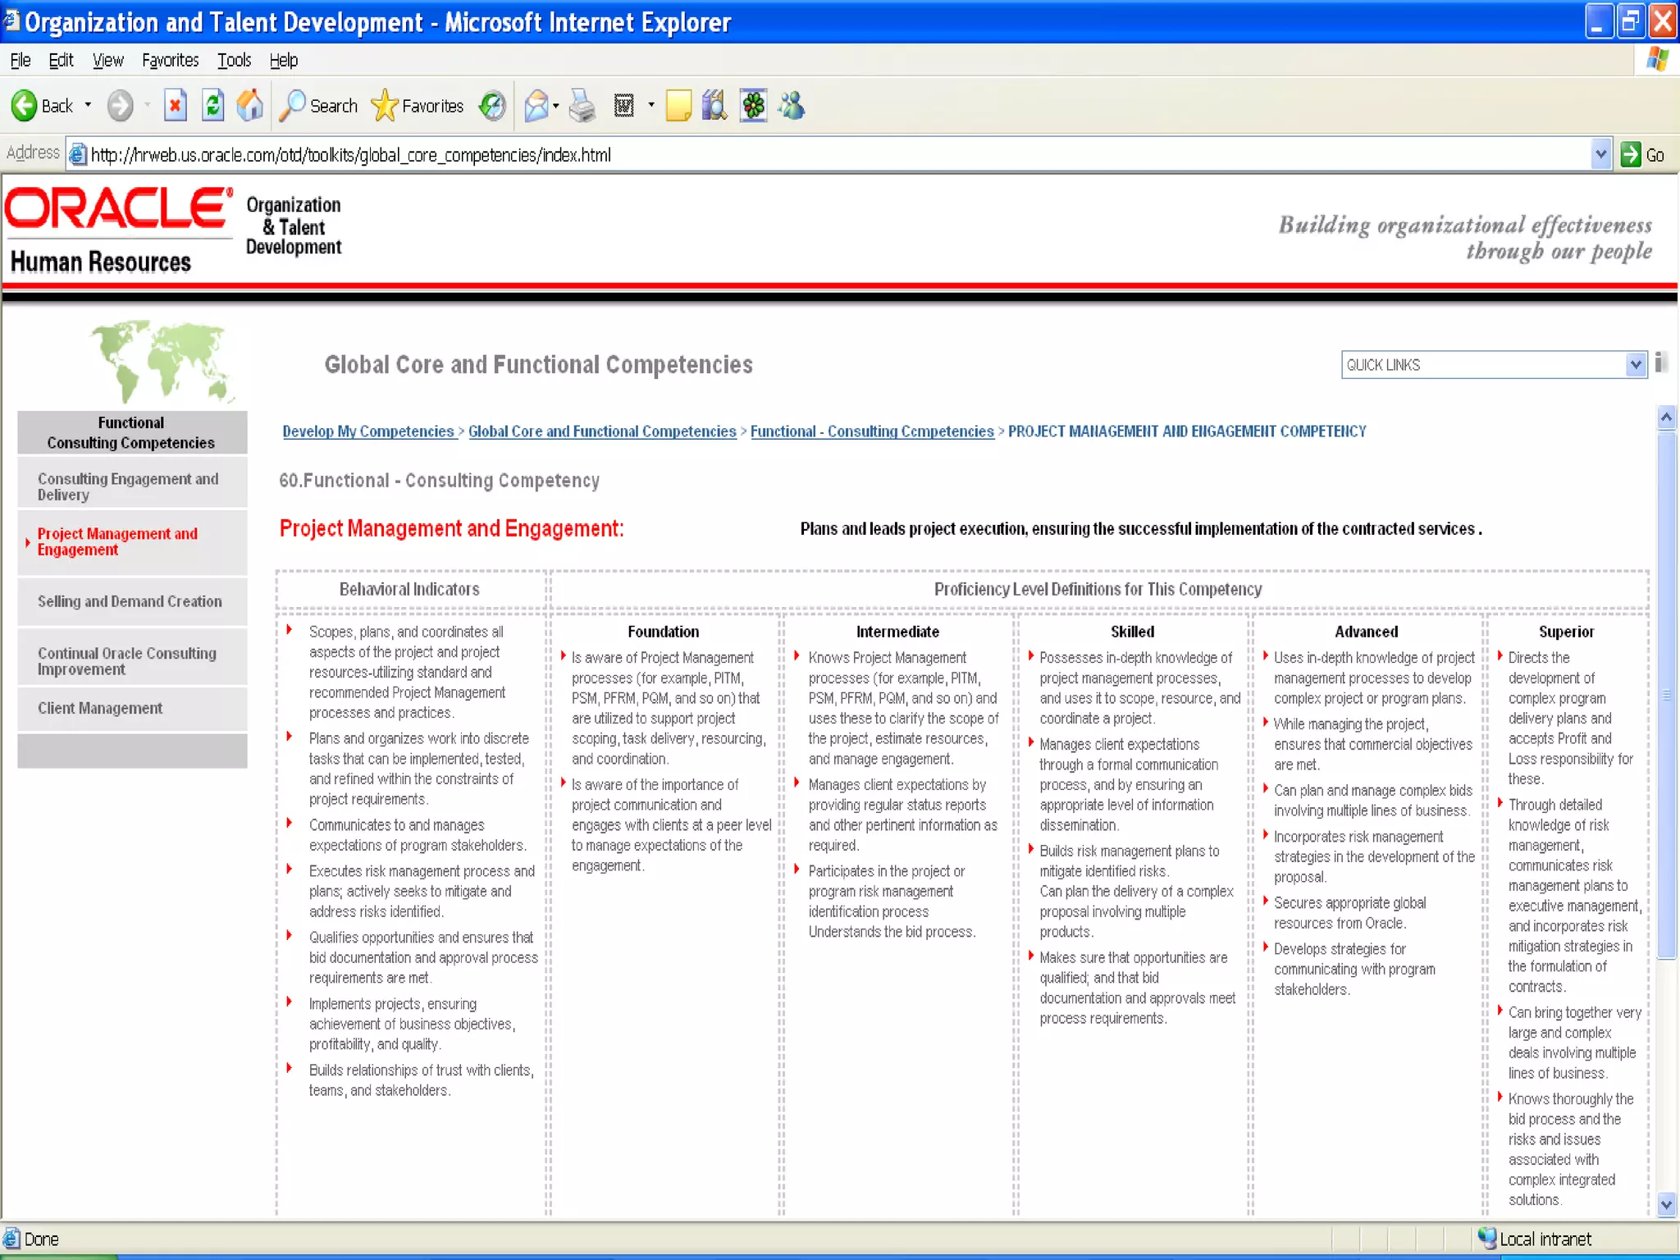
Task: Follow the Develop My Competencies link
Action: click(x=368, y=431)
